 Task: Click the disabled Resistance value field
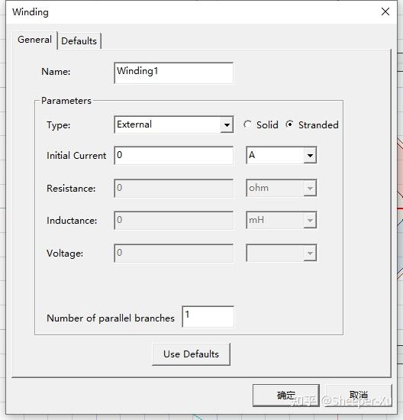coord(173,188)
